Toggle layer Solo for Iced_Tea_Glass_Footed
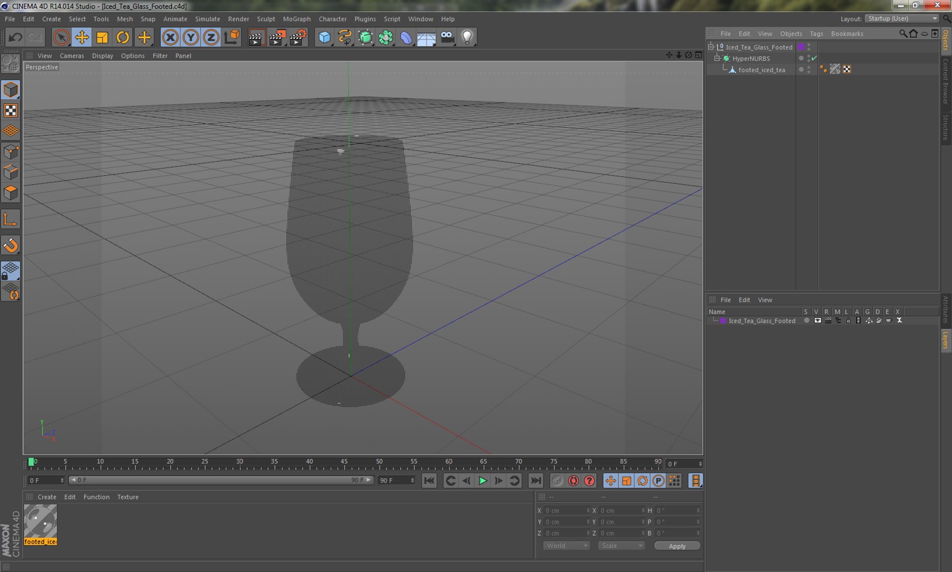This screenshot has height=572, width=952. 807,320
